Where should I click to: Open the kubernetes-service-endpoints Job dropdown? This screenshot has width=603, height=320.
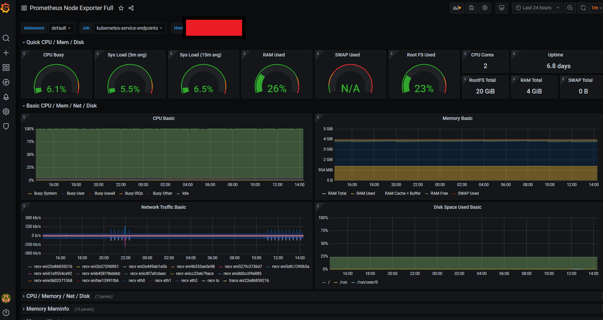click(129, 28)
